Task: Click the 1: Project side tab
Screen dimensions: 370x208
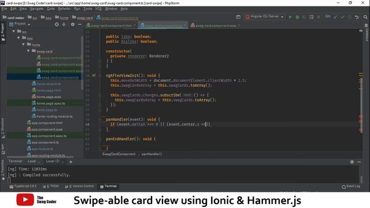Action: click(x=3, y=32)
